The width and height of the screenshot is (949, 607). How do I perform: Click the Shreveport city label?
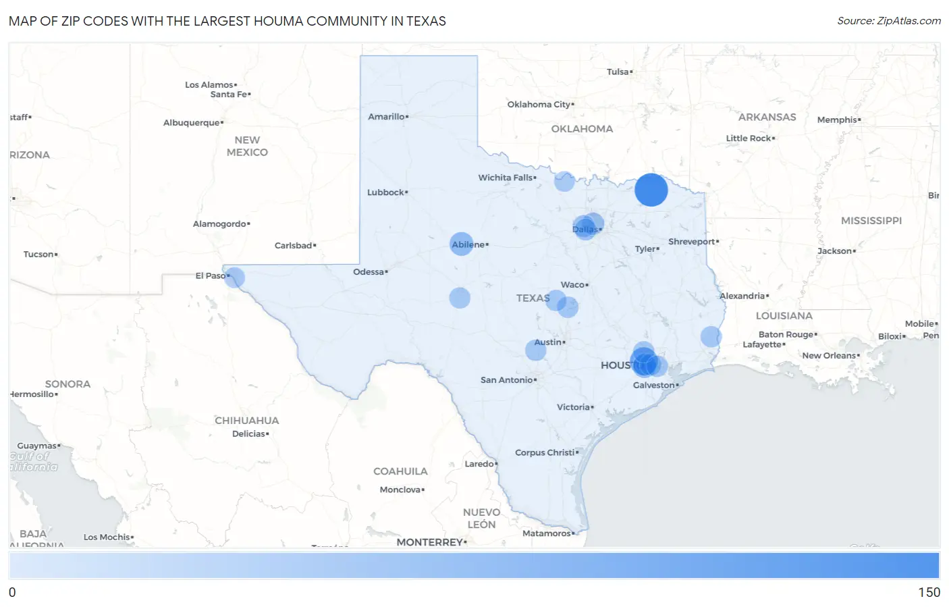coord(691,242)
